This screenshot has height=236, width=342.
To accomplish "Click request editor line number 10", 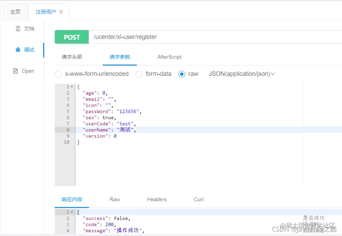I will [x=66, y=142].
